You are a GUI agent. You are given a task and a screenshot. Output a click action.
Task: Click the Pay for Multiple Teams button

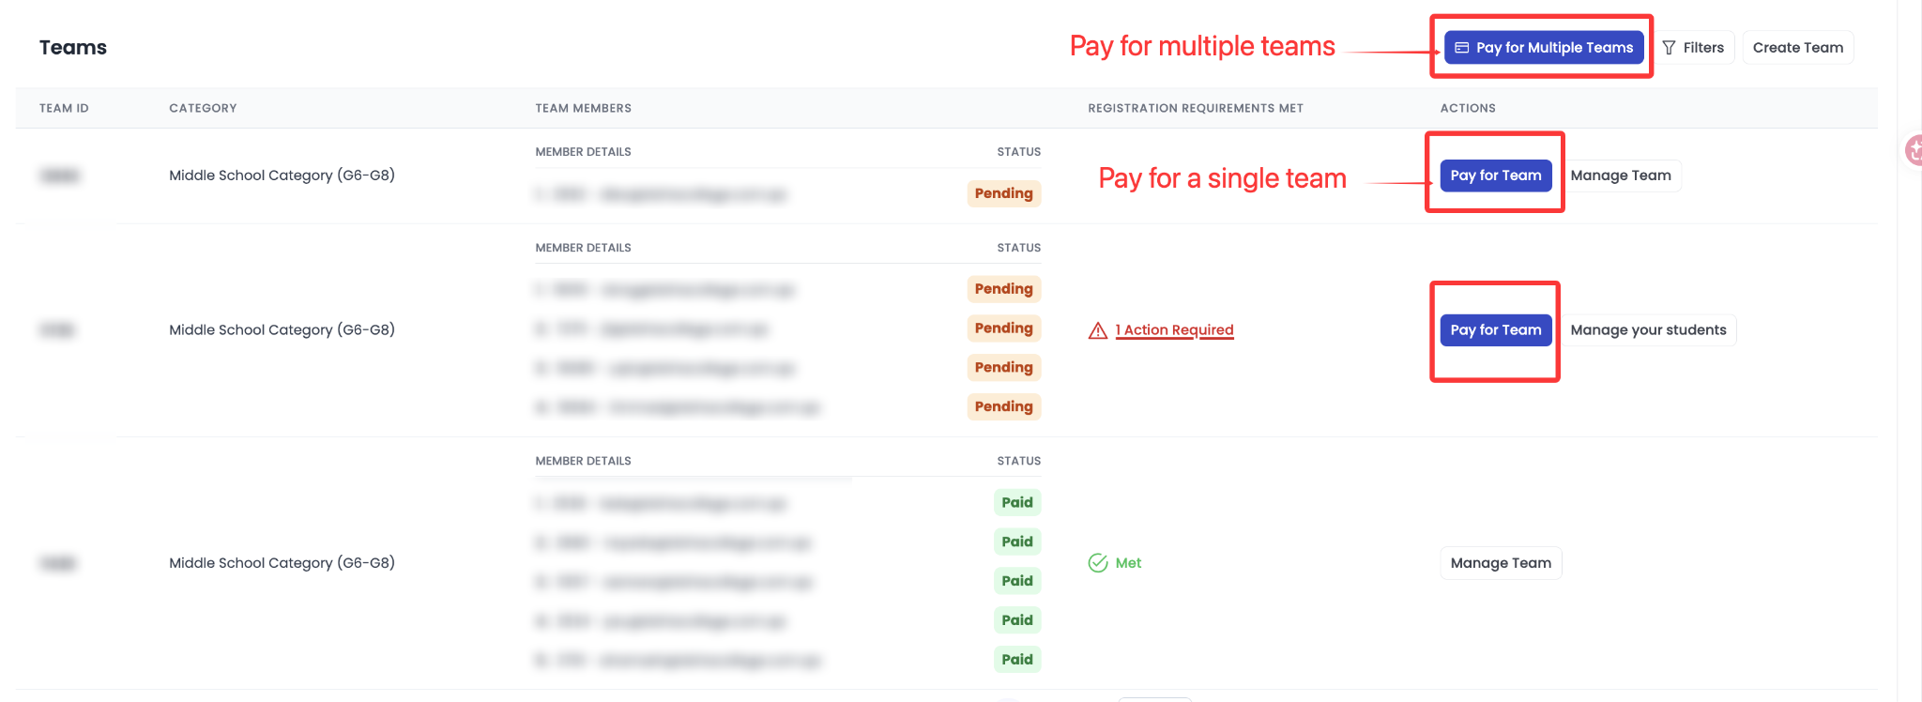pyautogui.click(x=1544, y=48)
